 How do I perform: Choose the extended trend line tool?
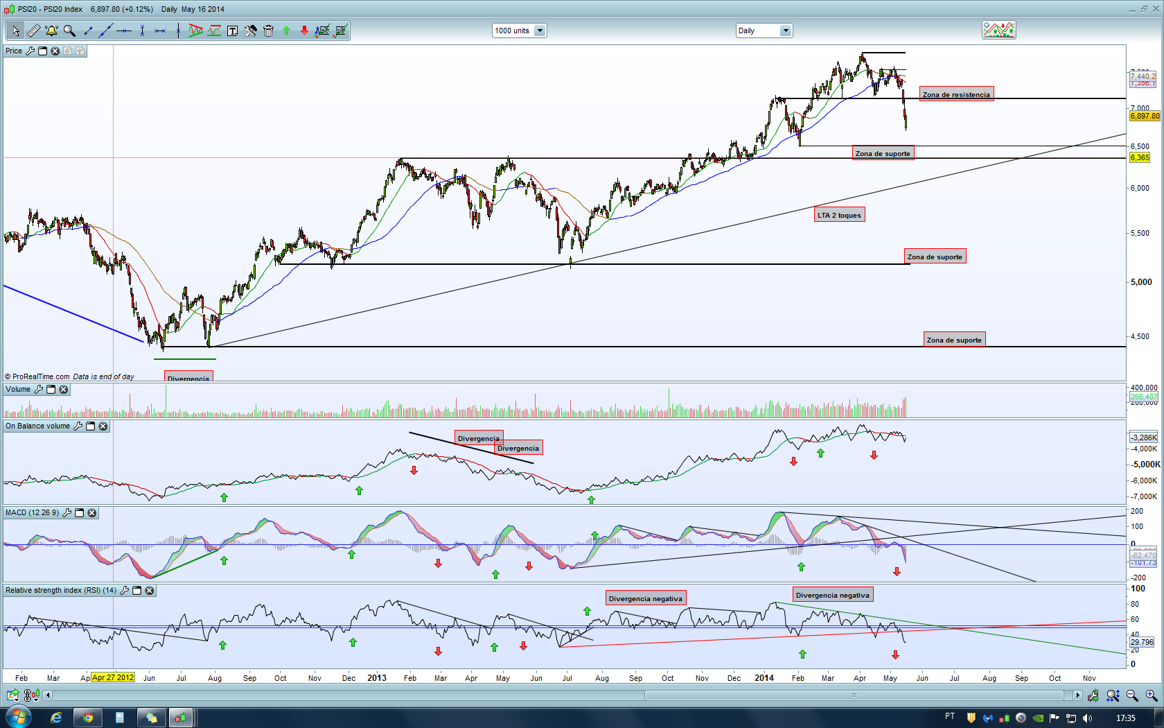point(106,31)
